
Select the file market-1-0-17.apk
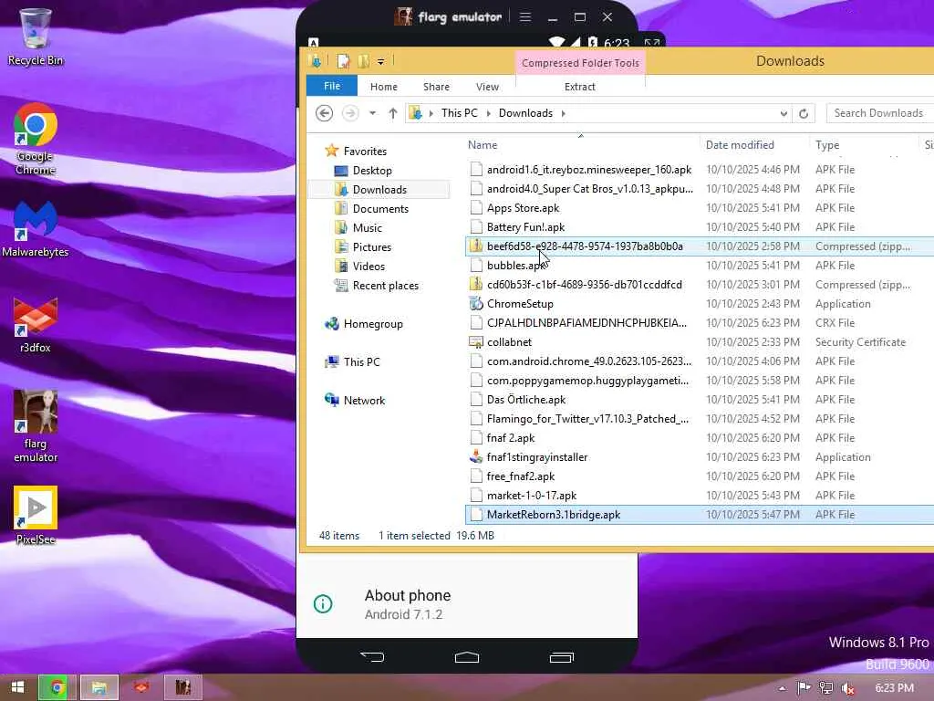532,496
